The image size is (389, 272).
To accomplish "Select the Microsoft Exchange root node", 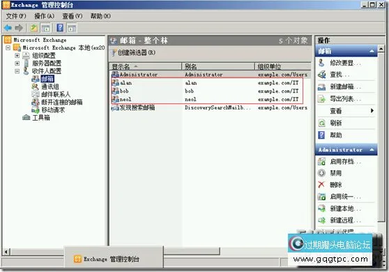I will pos(40,40).
